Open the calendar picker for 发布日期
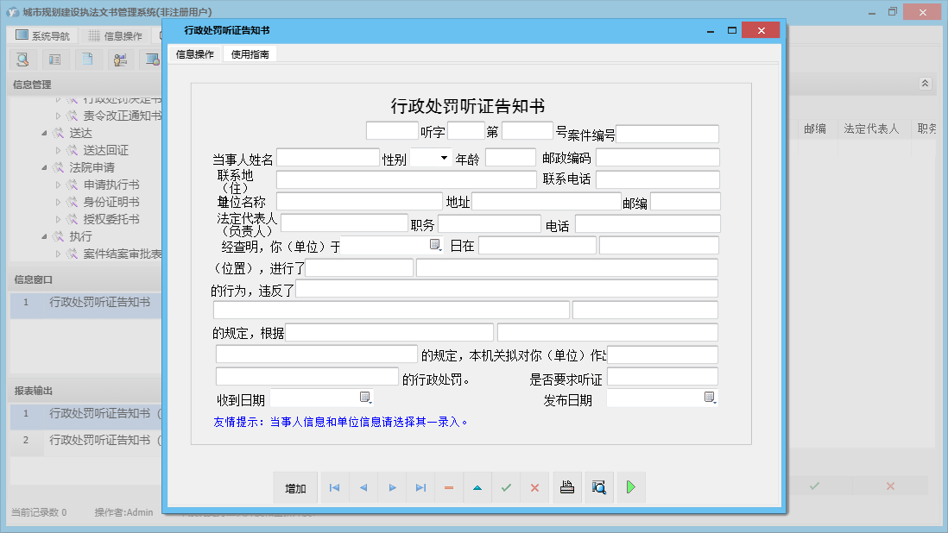The image size is (948, 533). [x=710, y=398]
